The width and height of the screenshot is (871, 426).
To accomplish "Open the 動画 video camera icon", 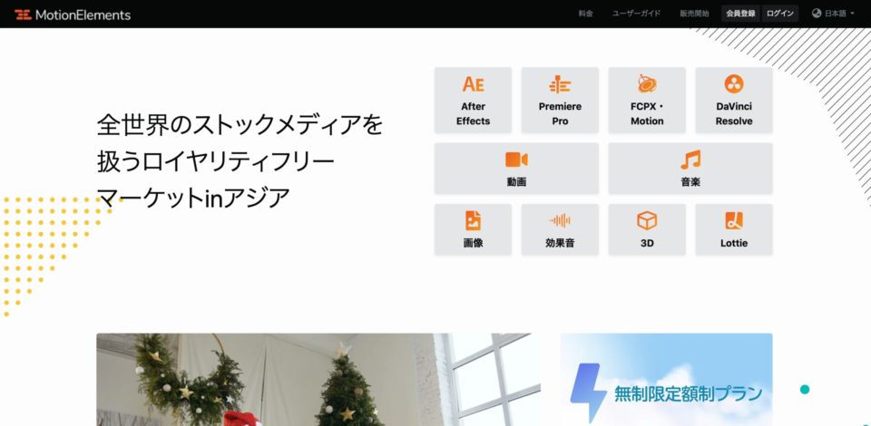I will tap(516, 160).
